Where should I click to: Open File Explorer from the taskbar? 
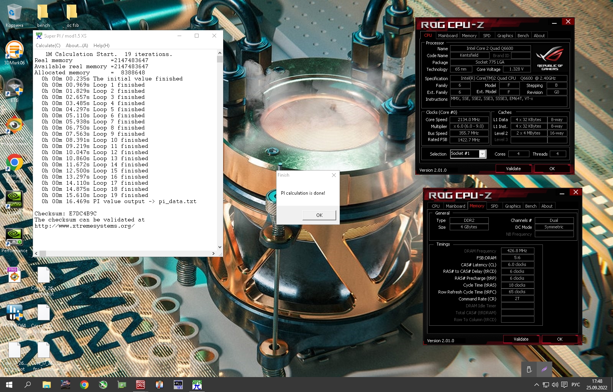tap(46, 384)
